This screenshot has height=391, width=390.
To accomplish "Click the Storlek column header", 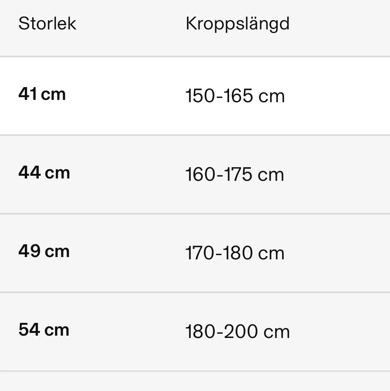I will coord(47,24).
